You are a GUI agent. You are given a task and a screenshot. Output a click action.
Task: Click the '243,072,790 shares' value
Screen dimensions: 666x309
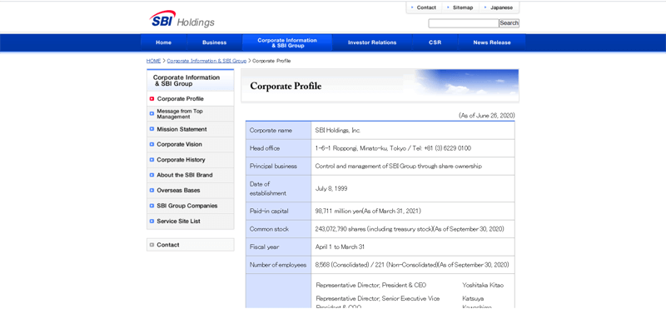pyautogui.click(x=410, y=229)
